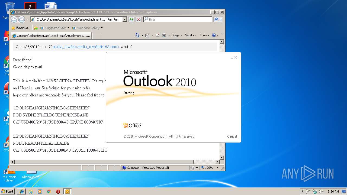The height and width of the screenshot is (195, 347).
Task: Click the Add to Favorites Bar star icon
Action: click(x=36, y=28)
